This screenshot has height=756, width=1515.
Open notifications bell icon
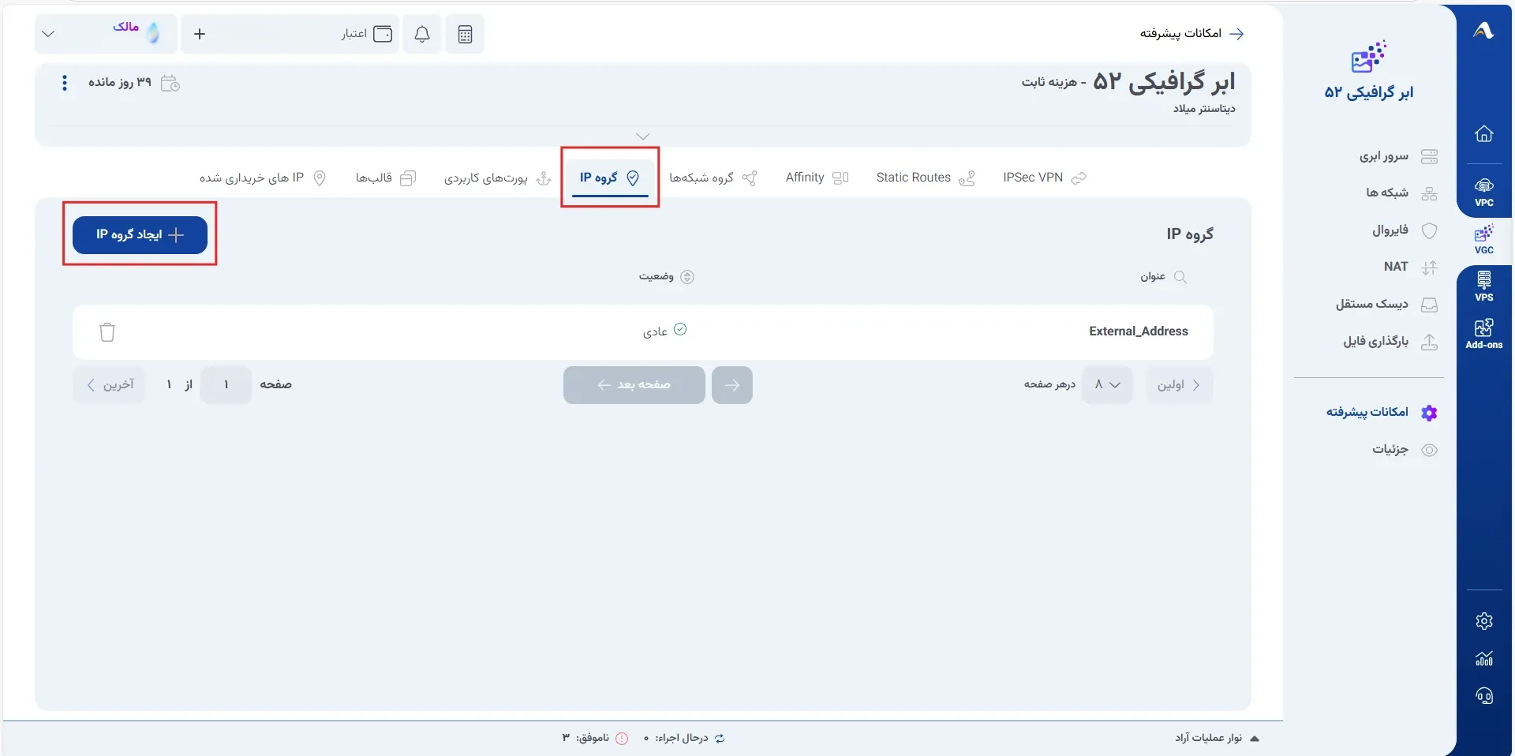422,34
